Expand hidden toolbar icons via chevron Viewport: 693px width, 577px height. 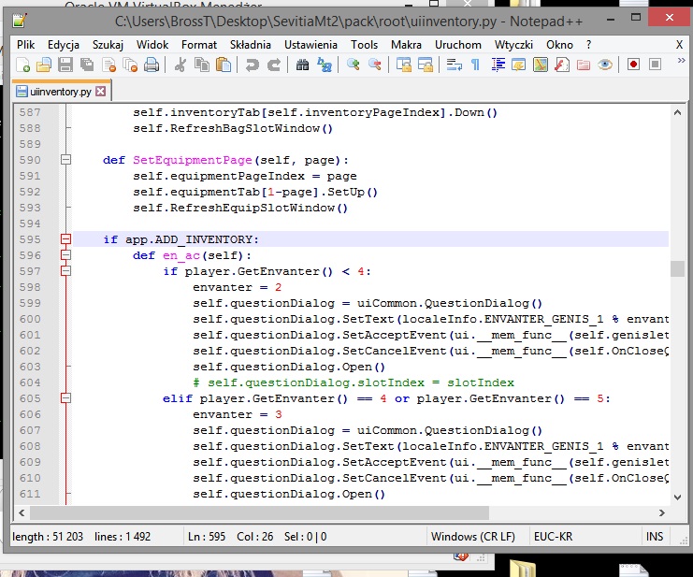pos(681,61)
